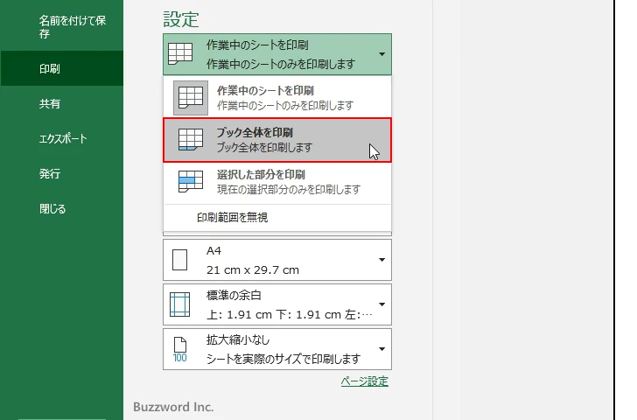Viewport: 637px width, 420px height.
Task: Open the A4 paper size dropdown
Action: pos(277,260)
